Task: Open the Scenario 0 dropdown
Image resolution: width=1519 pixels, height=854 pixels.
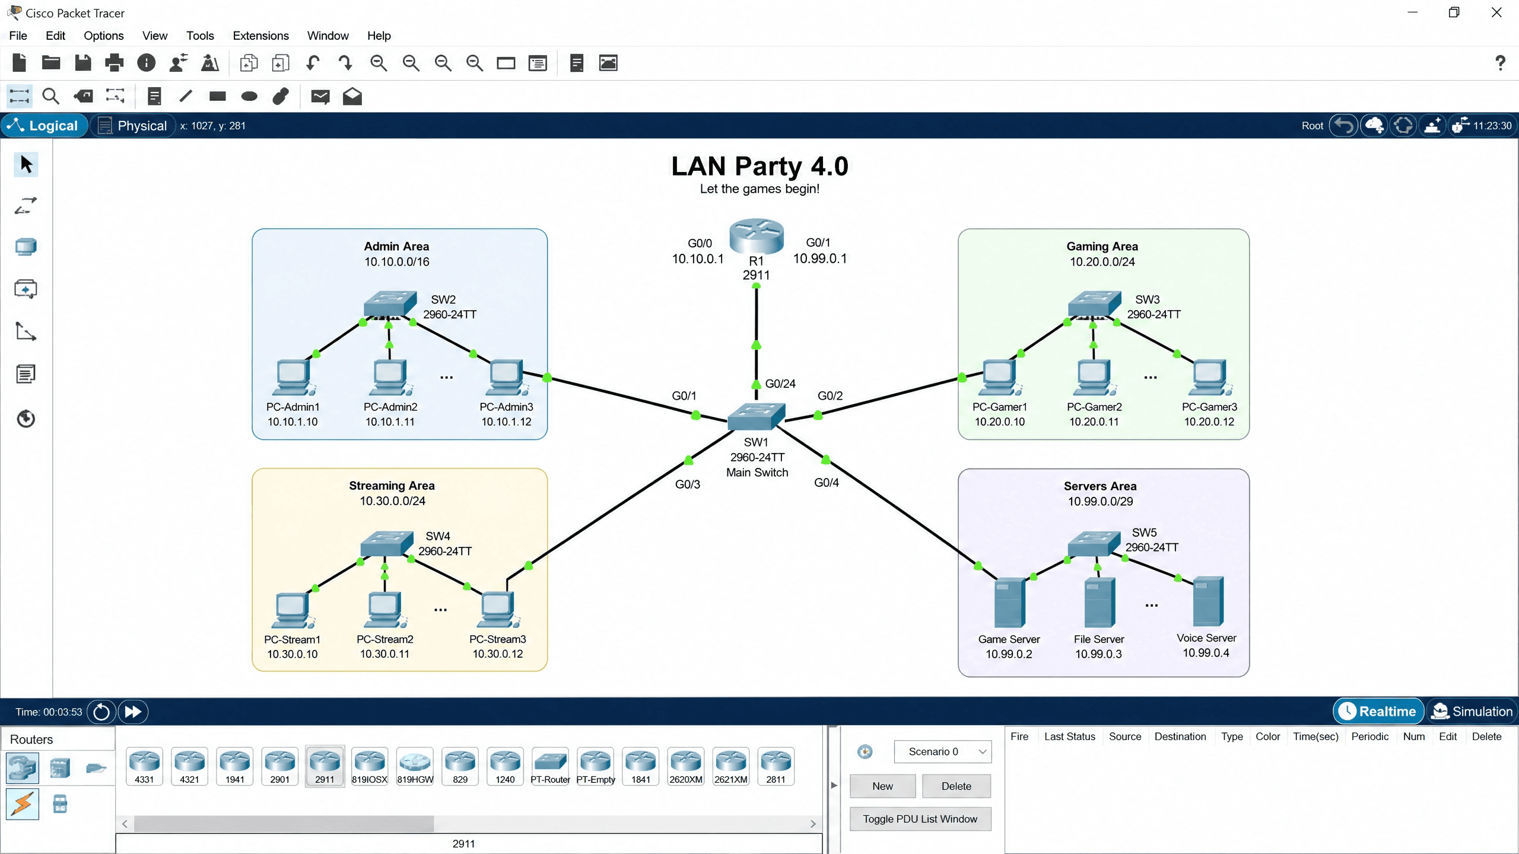Action: 942,751
